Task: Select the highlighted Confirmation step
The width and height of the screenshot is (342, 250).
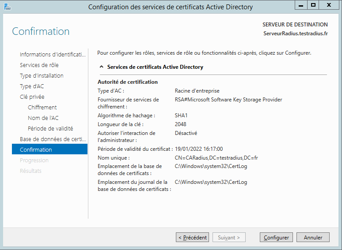Action: pos(36,149)
